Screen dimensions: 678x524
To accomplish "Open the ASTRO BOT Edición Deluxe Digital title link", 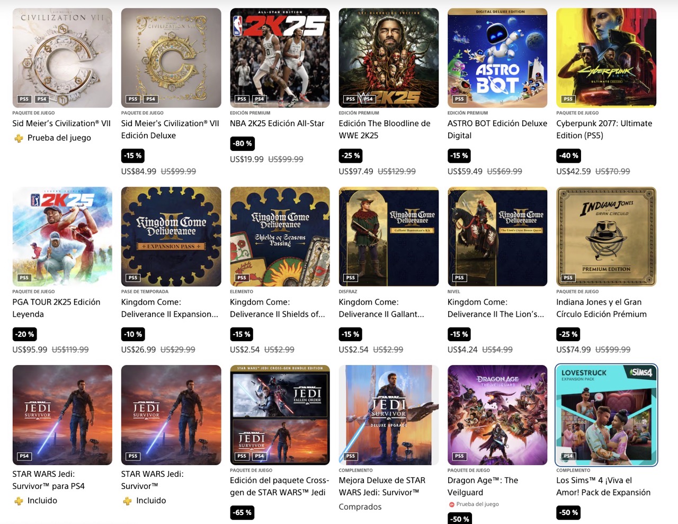I will click(x=497, y=129).
